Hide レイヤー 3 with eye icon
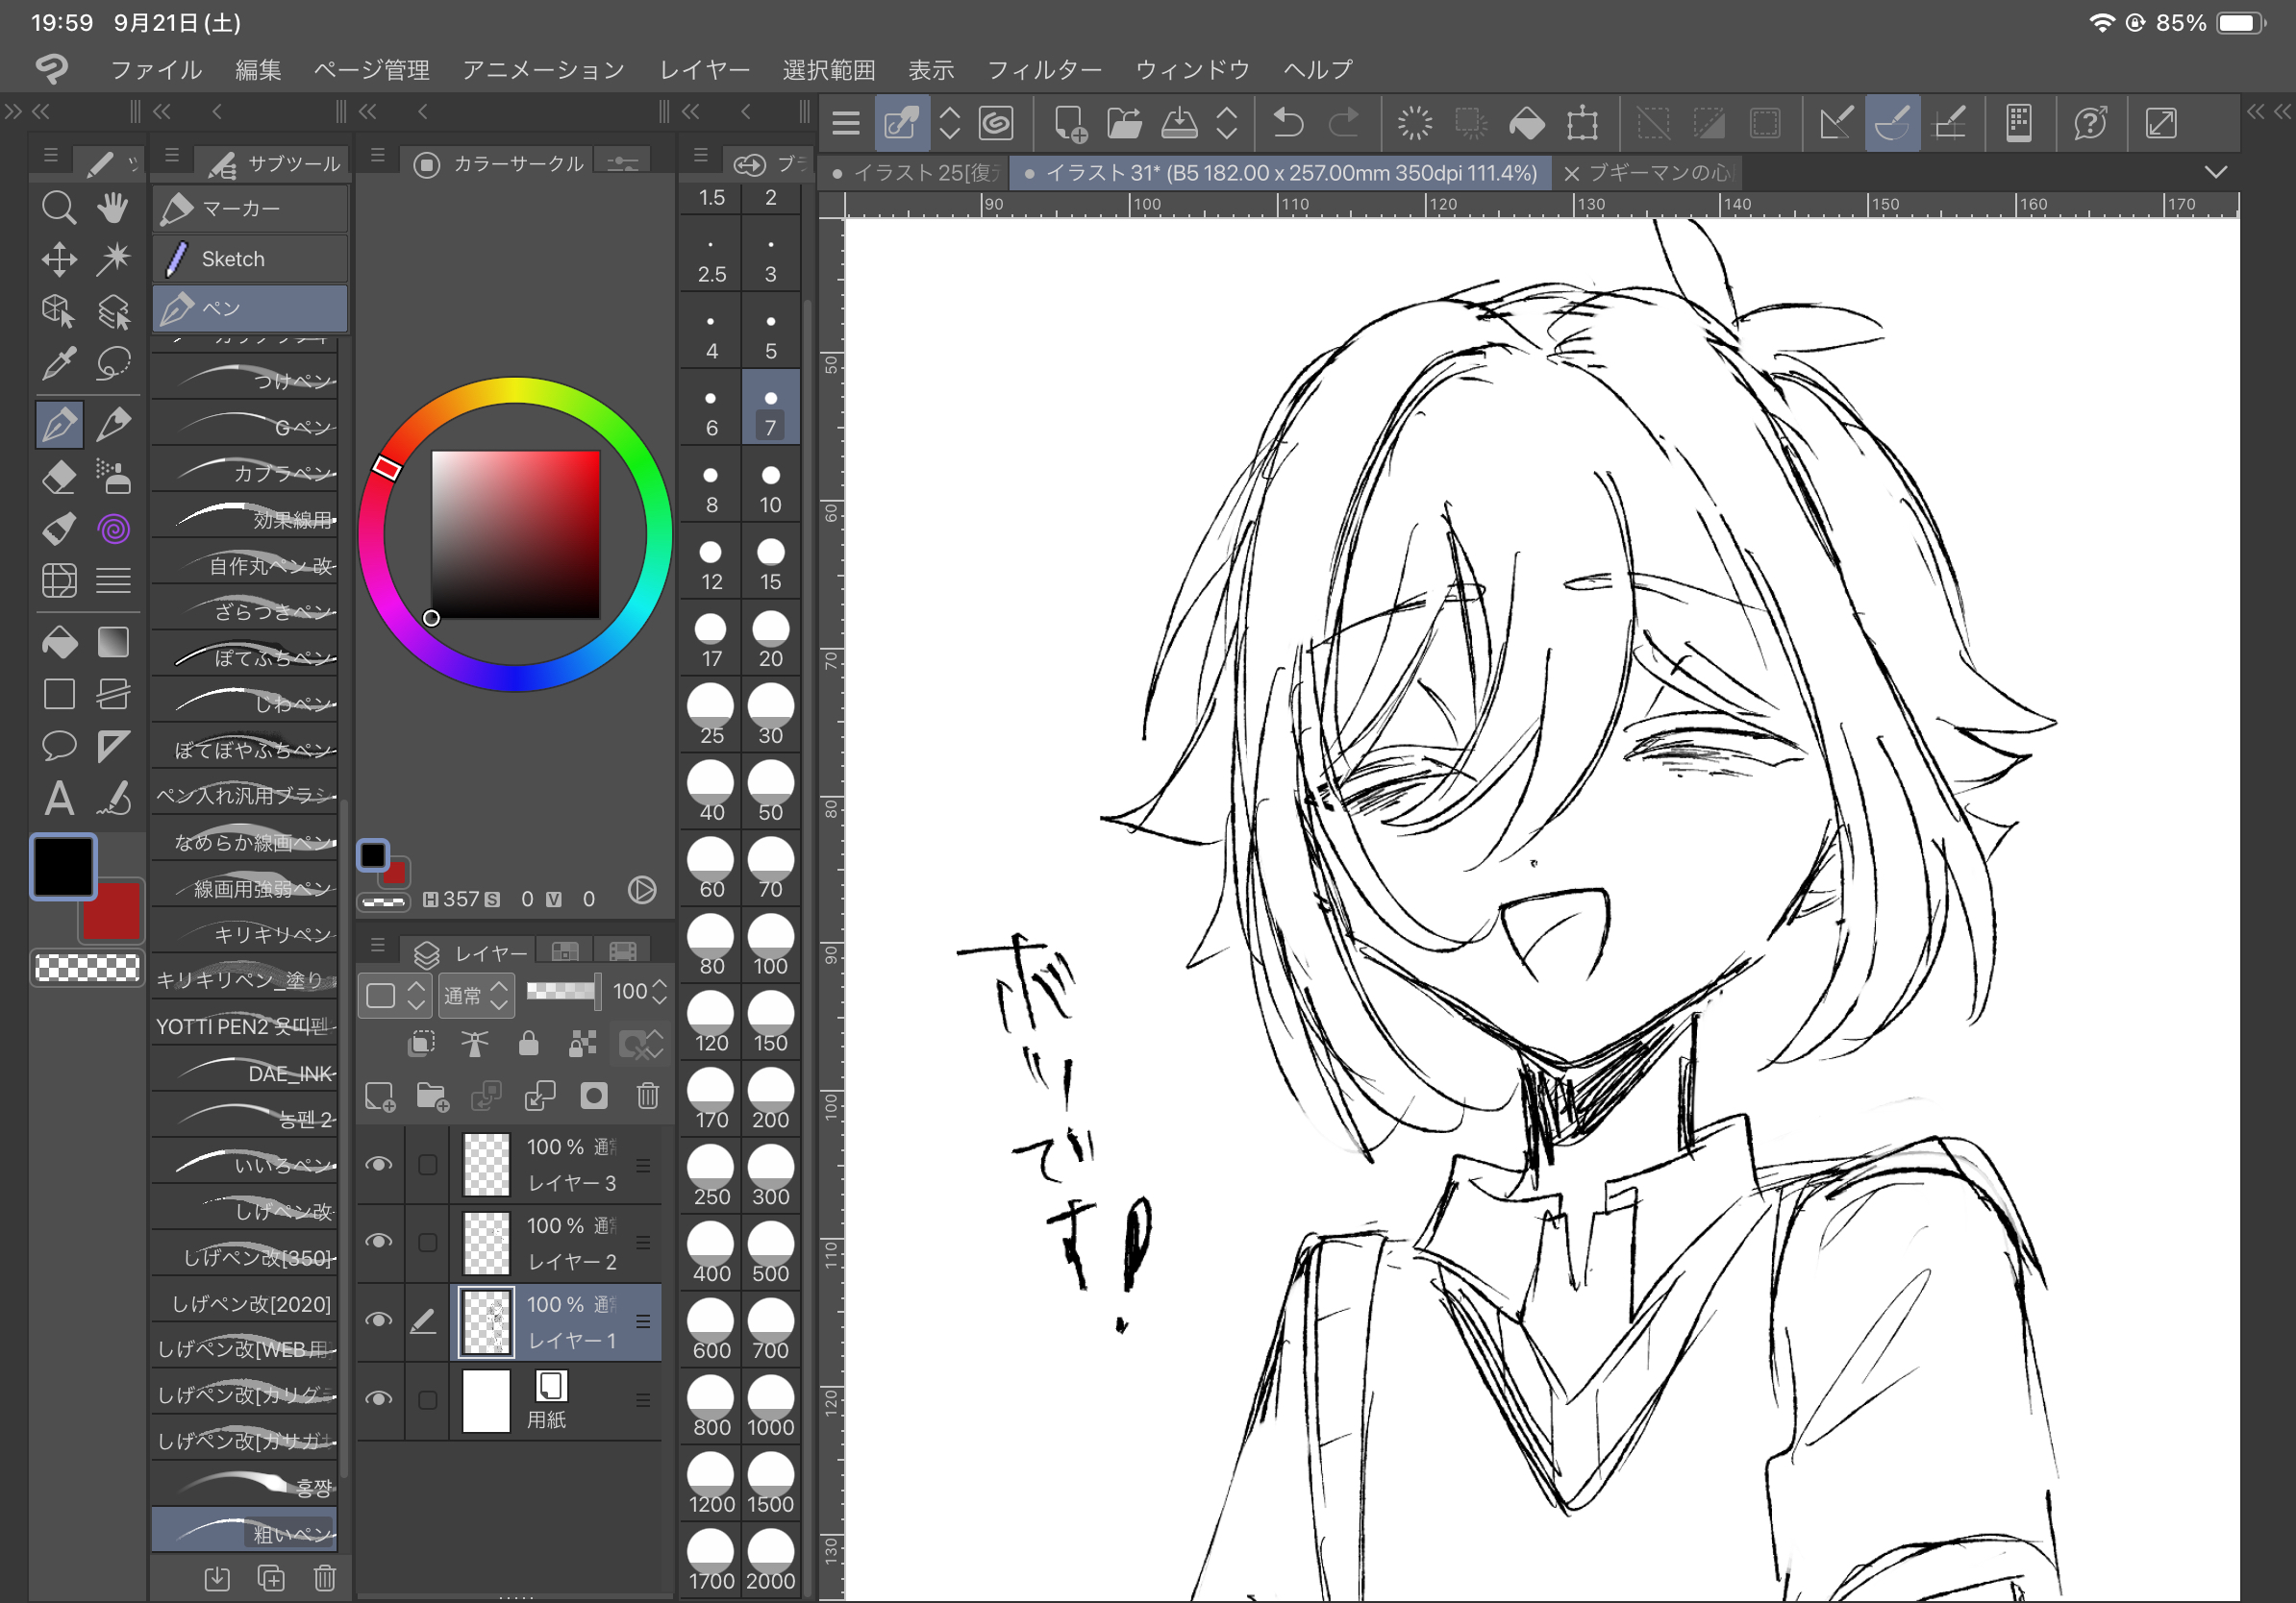2296x1603 pixels. coord(379,1164)
